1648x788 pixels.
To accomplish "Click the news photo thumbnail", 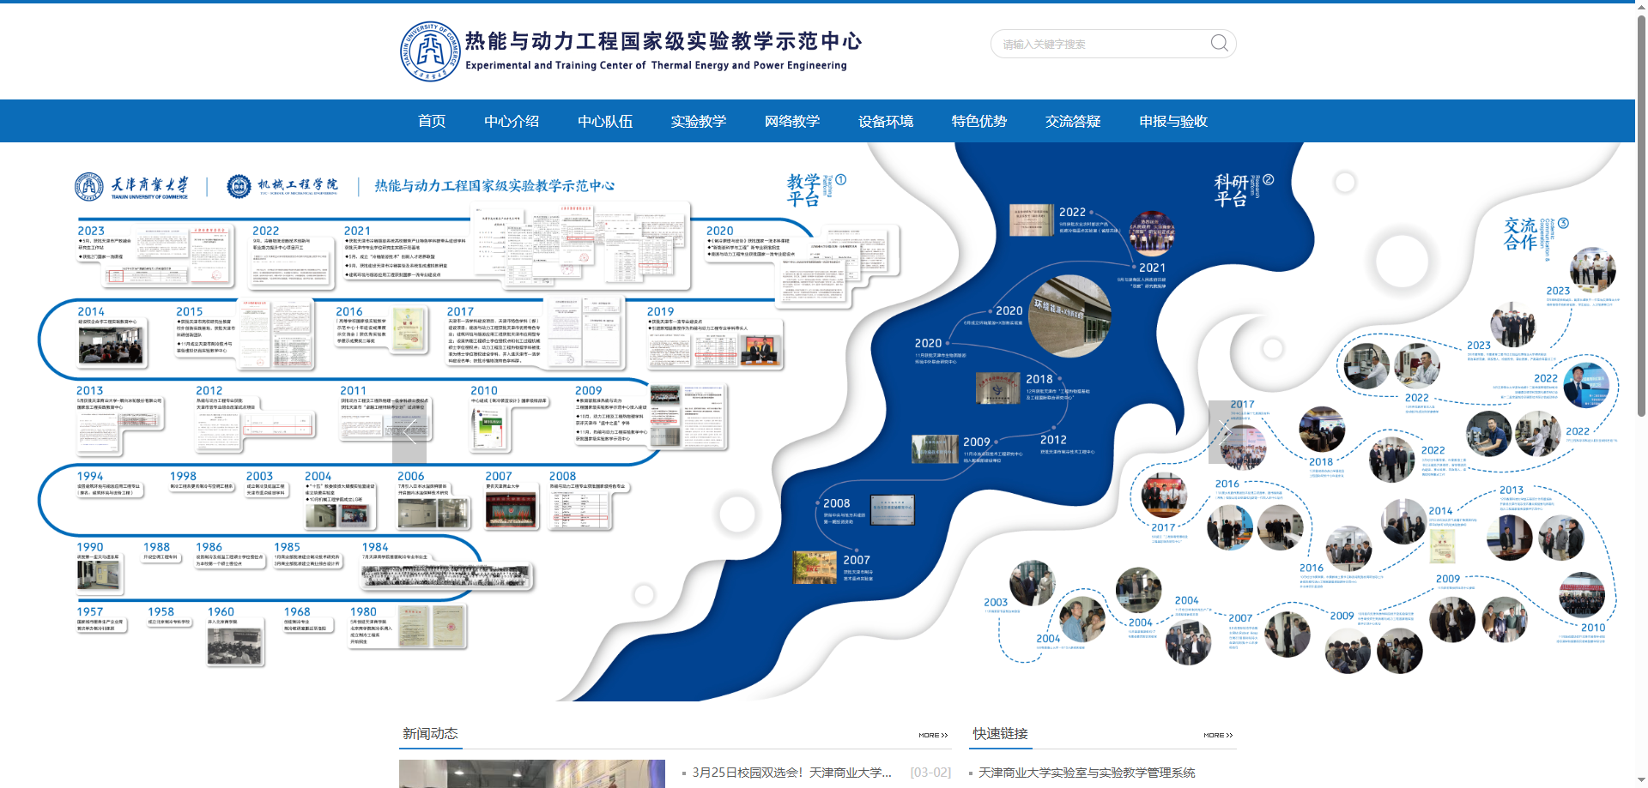I will (532, 773).
